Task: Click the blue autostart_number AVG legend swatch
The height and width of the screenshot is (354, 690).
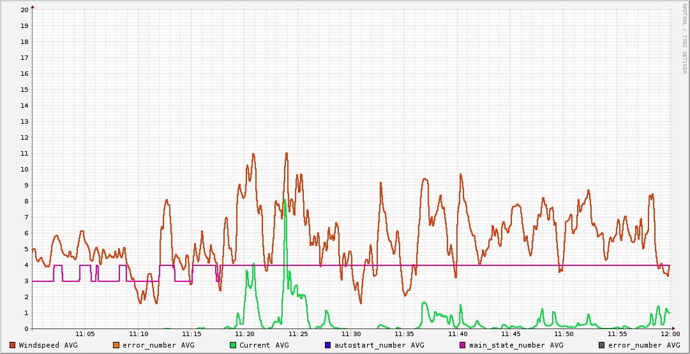Action: pyautogui.click(x=328, y=345)
